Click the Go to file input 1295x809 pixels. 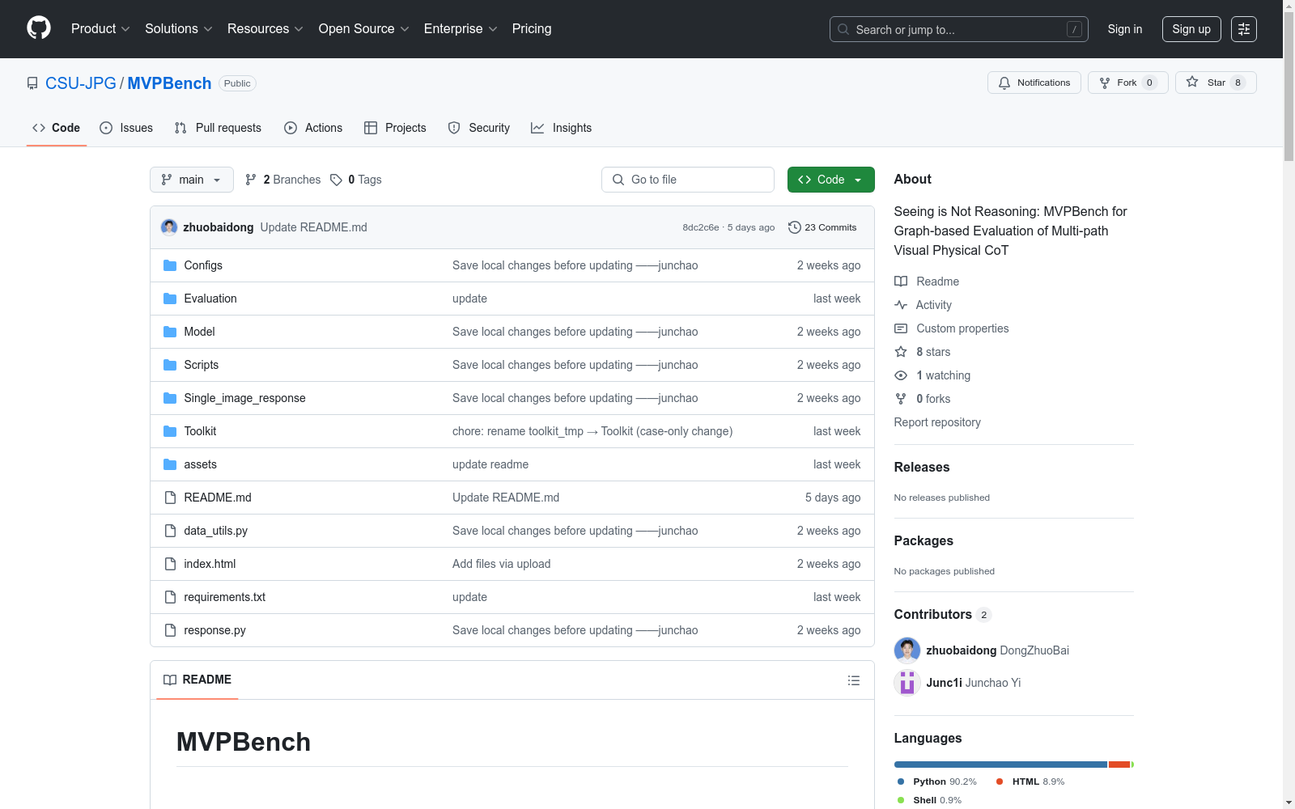tap(688, 180)
